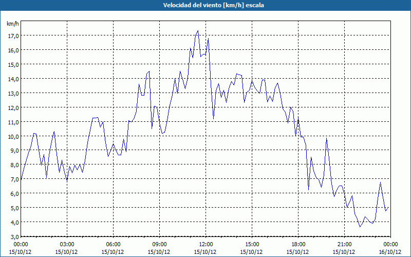Click the '17,0' y-axis label
The image size is (411, 257).
click(x=13, y=35)
